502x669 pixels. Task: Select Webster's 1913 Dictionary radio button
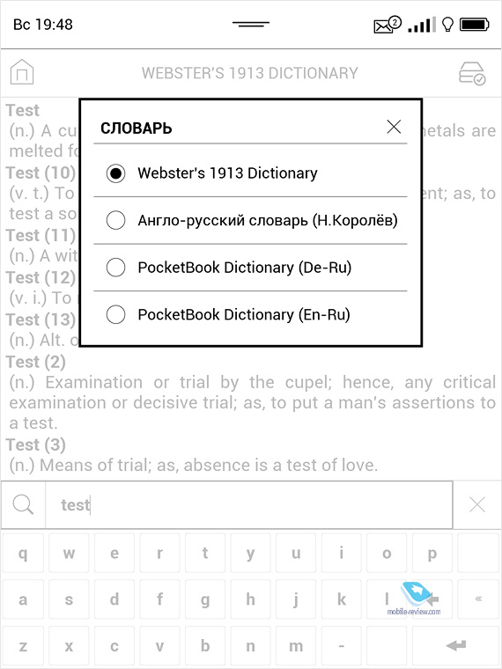[x=115, y=173]
